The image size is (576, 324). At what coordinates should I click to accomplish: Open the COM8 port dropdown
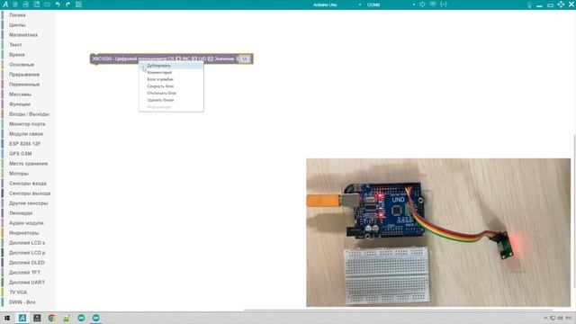[391, 4]
